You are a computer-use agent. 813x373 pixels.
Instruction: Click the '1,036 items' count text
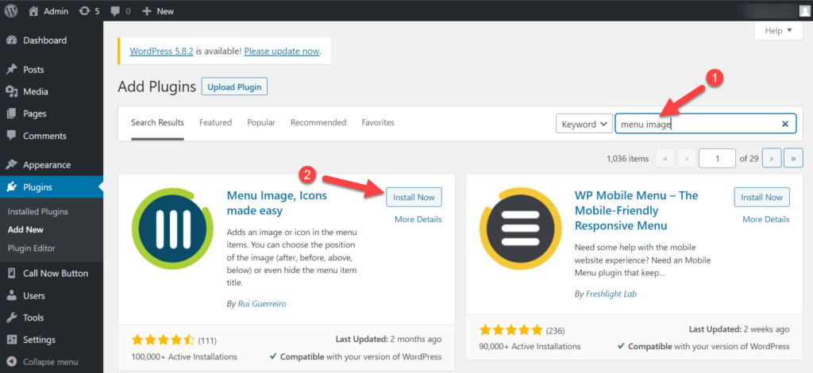[x=627, y=159]
